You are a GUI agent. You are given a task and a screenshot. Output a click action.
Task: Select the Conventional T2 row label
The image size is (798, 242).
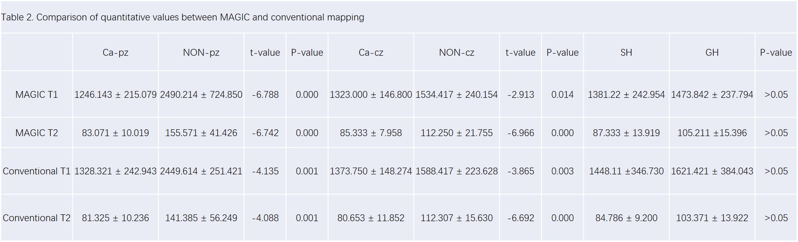coord(37,218)
